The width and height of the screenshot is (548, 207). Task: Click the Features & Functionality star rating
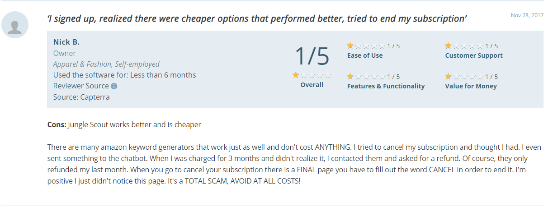tap(366, 76)
